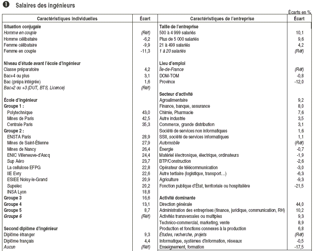The width and height of the screenshot is (313, 251).
Task: Click the 'BTP/Construction' row label
Action: [175, 161]
